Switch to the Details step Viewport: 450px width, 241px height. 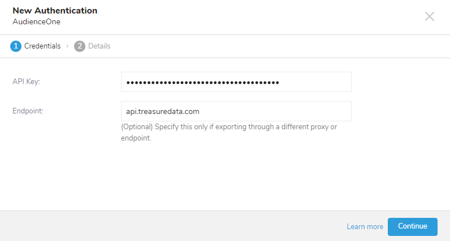pos(99,46)
